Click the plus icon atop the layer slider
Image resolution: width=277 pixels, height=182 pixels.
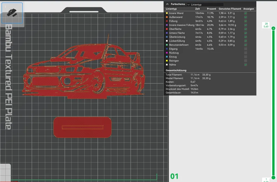(273, 28)
